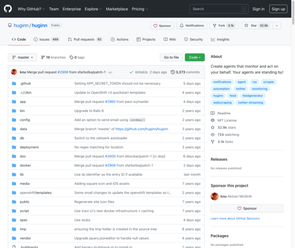
Task: Click the notifications topic tag
Action: [222, 82]
